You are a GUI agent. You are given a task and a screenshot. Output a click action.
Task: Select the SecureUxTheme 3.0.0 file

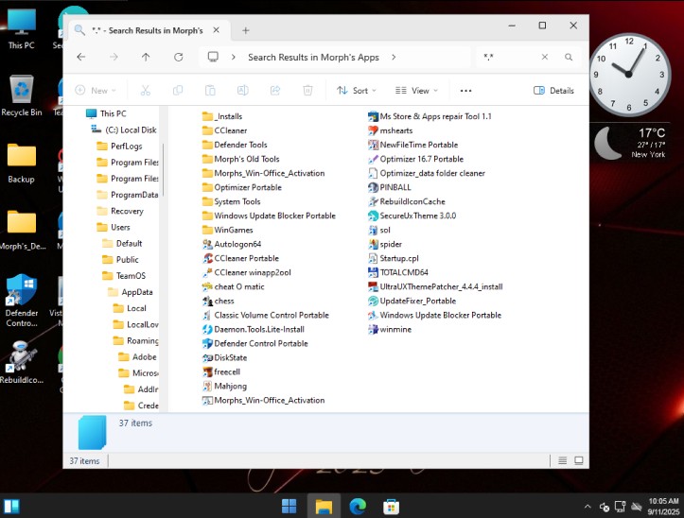412,216
